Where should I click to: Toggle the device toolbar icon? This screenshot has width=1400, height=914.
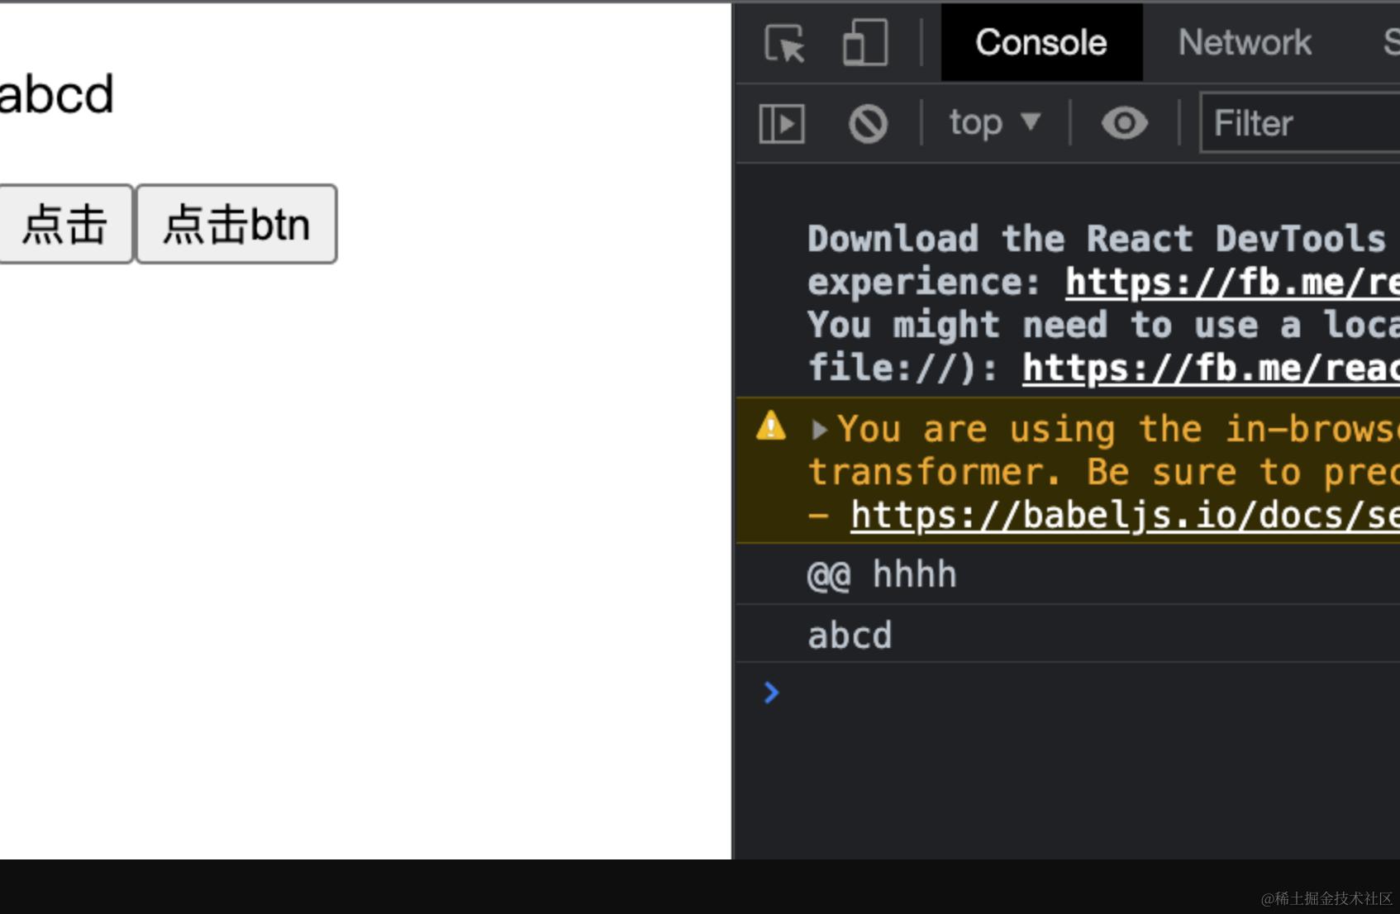(864, 42)
